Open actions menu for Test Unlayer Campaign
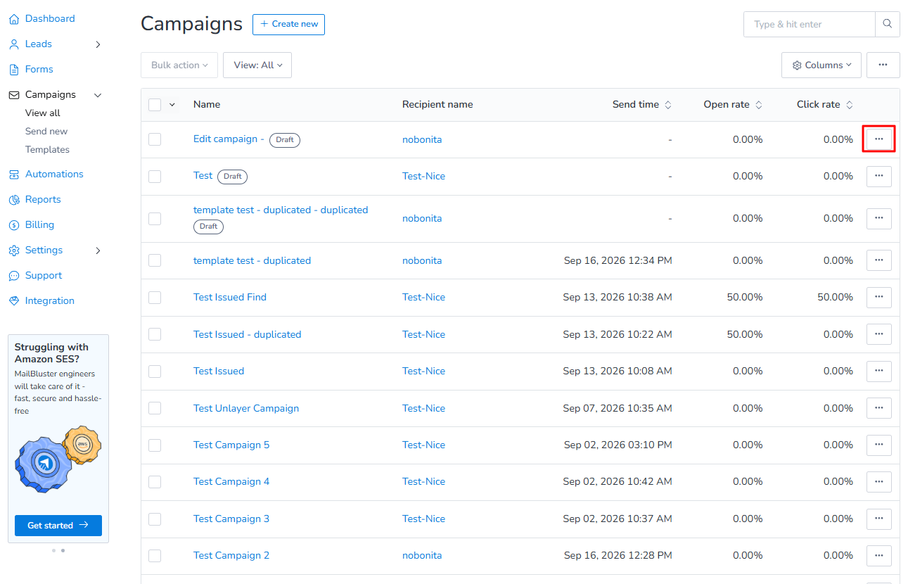Image resolution: width=908 pixels, height=584 pixels. point(879,408)
